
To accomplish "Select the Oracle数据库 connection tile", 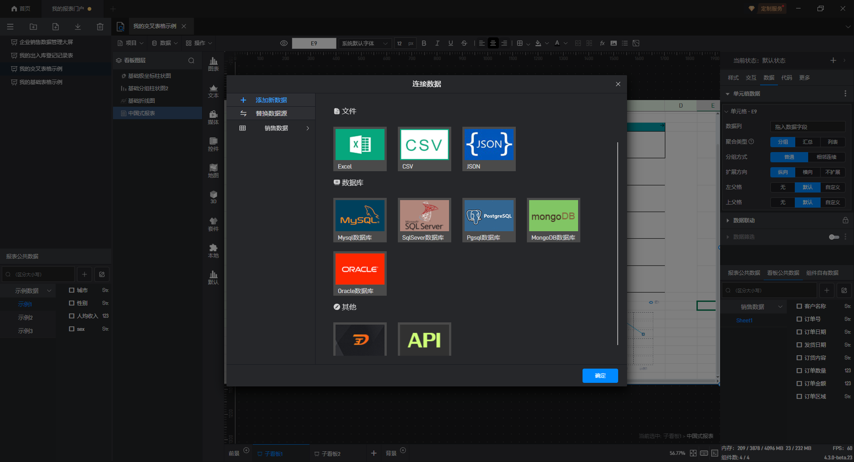I will point(360,273).
